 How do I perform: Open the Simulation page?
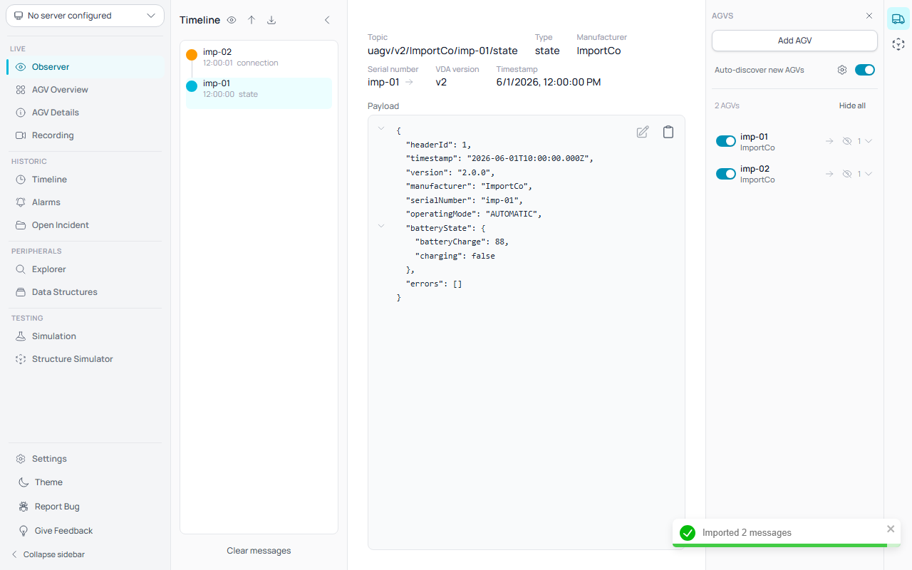click(x=85, y=336)
